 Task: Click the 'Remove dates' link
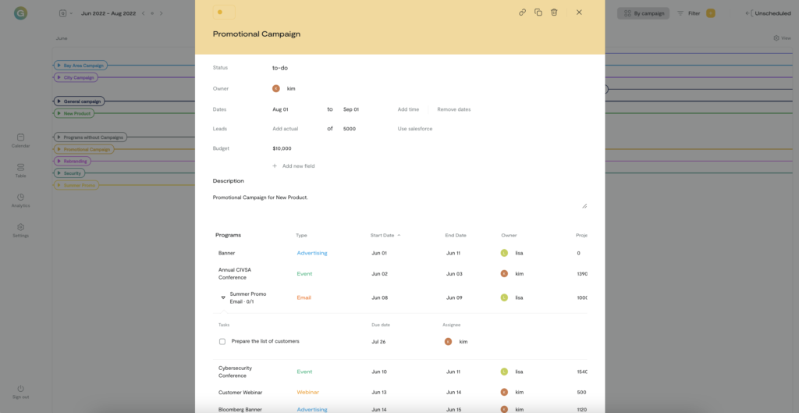tap(453, 109)
